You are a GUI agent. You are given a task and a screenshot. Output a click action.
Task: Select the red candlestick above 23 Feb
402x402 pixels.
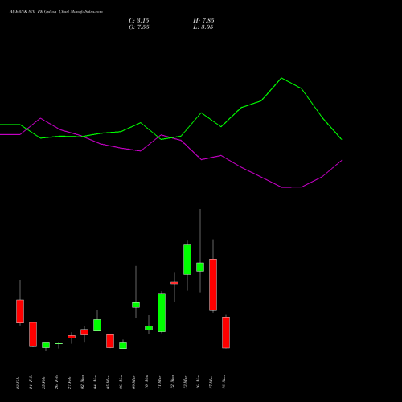coord(20,311)
